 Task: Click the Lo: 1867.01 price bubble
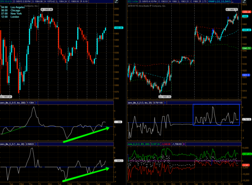click(6, 97)
